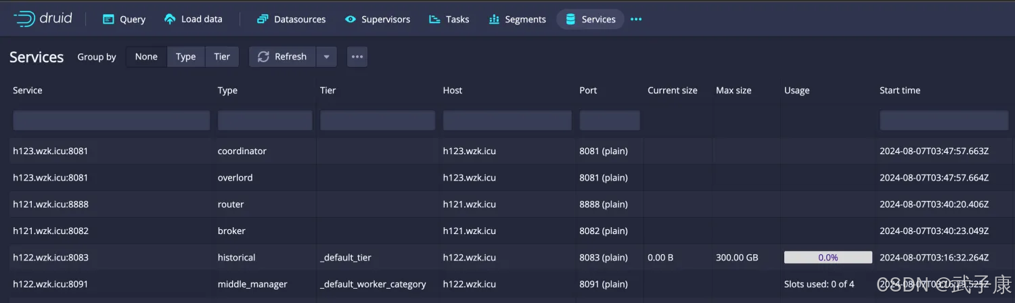This screenshot has width=1015, height=303.
Task: Click the h122.wzk.icu:8083 historical service row
Action: tap(51, 258)
